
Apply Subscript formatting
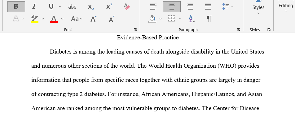click(x=91, y=7)
